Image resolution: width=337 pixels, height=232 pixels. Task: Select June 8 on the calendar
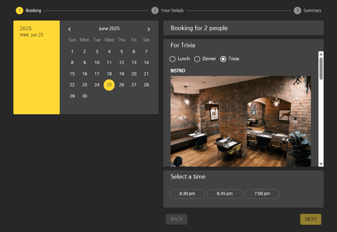point(72,62)
